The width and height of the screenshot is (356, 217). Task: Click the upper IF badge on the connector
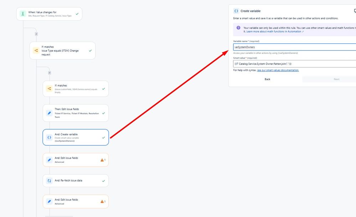click(x=35, y=34)
